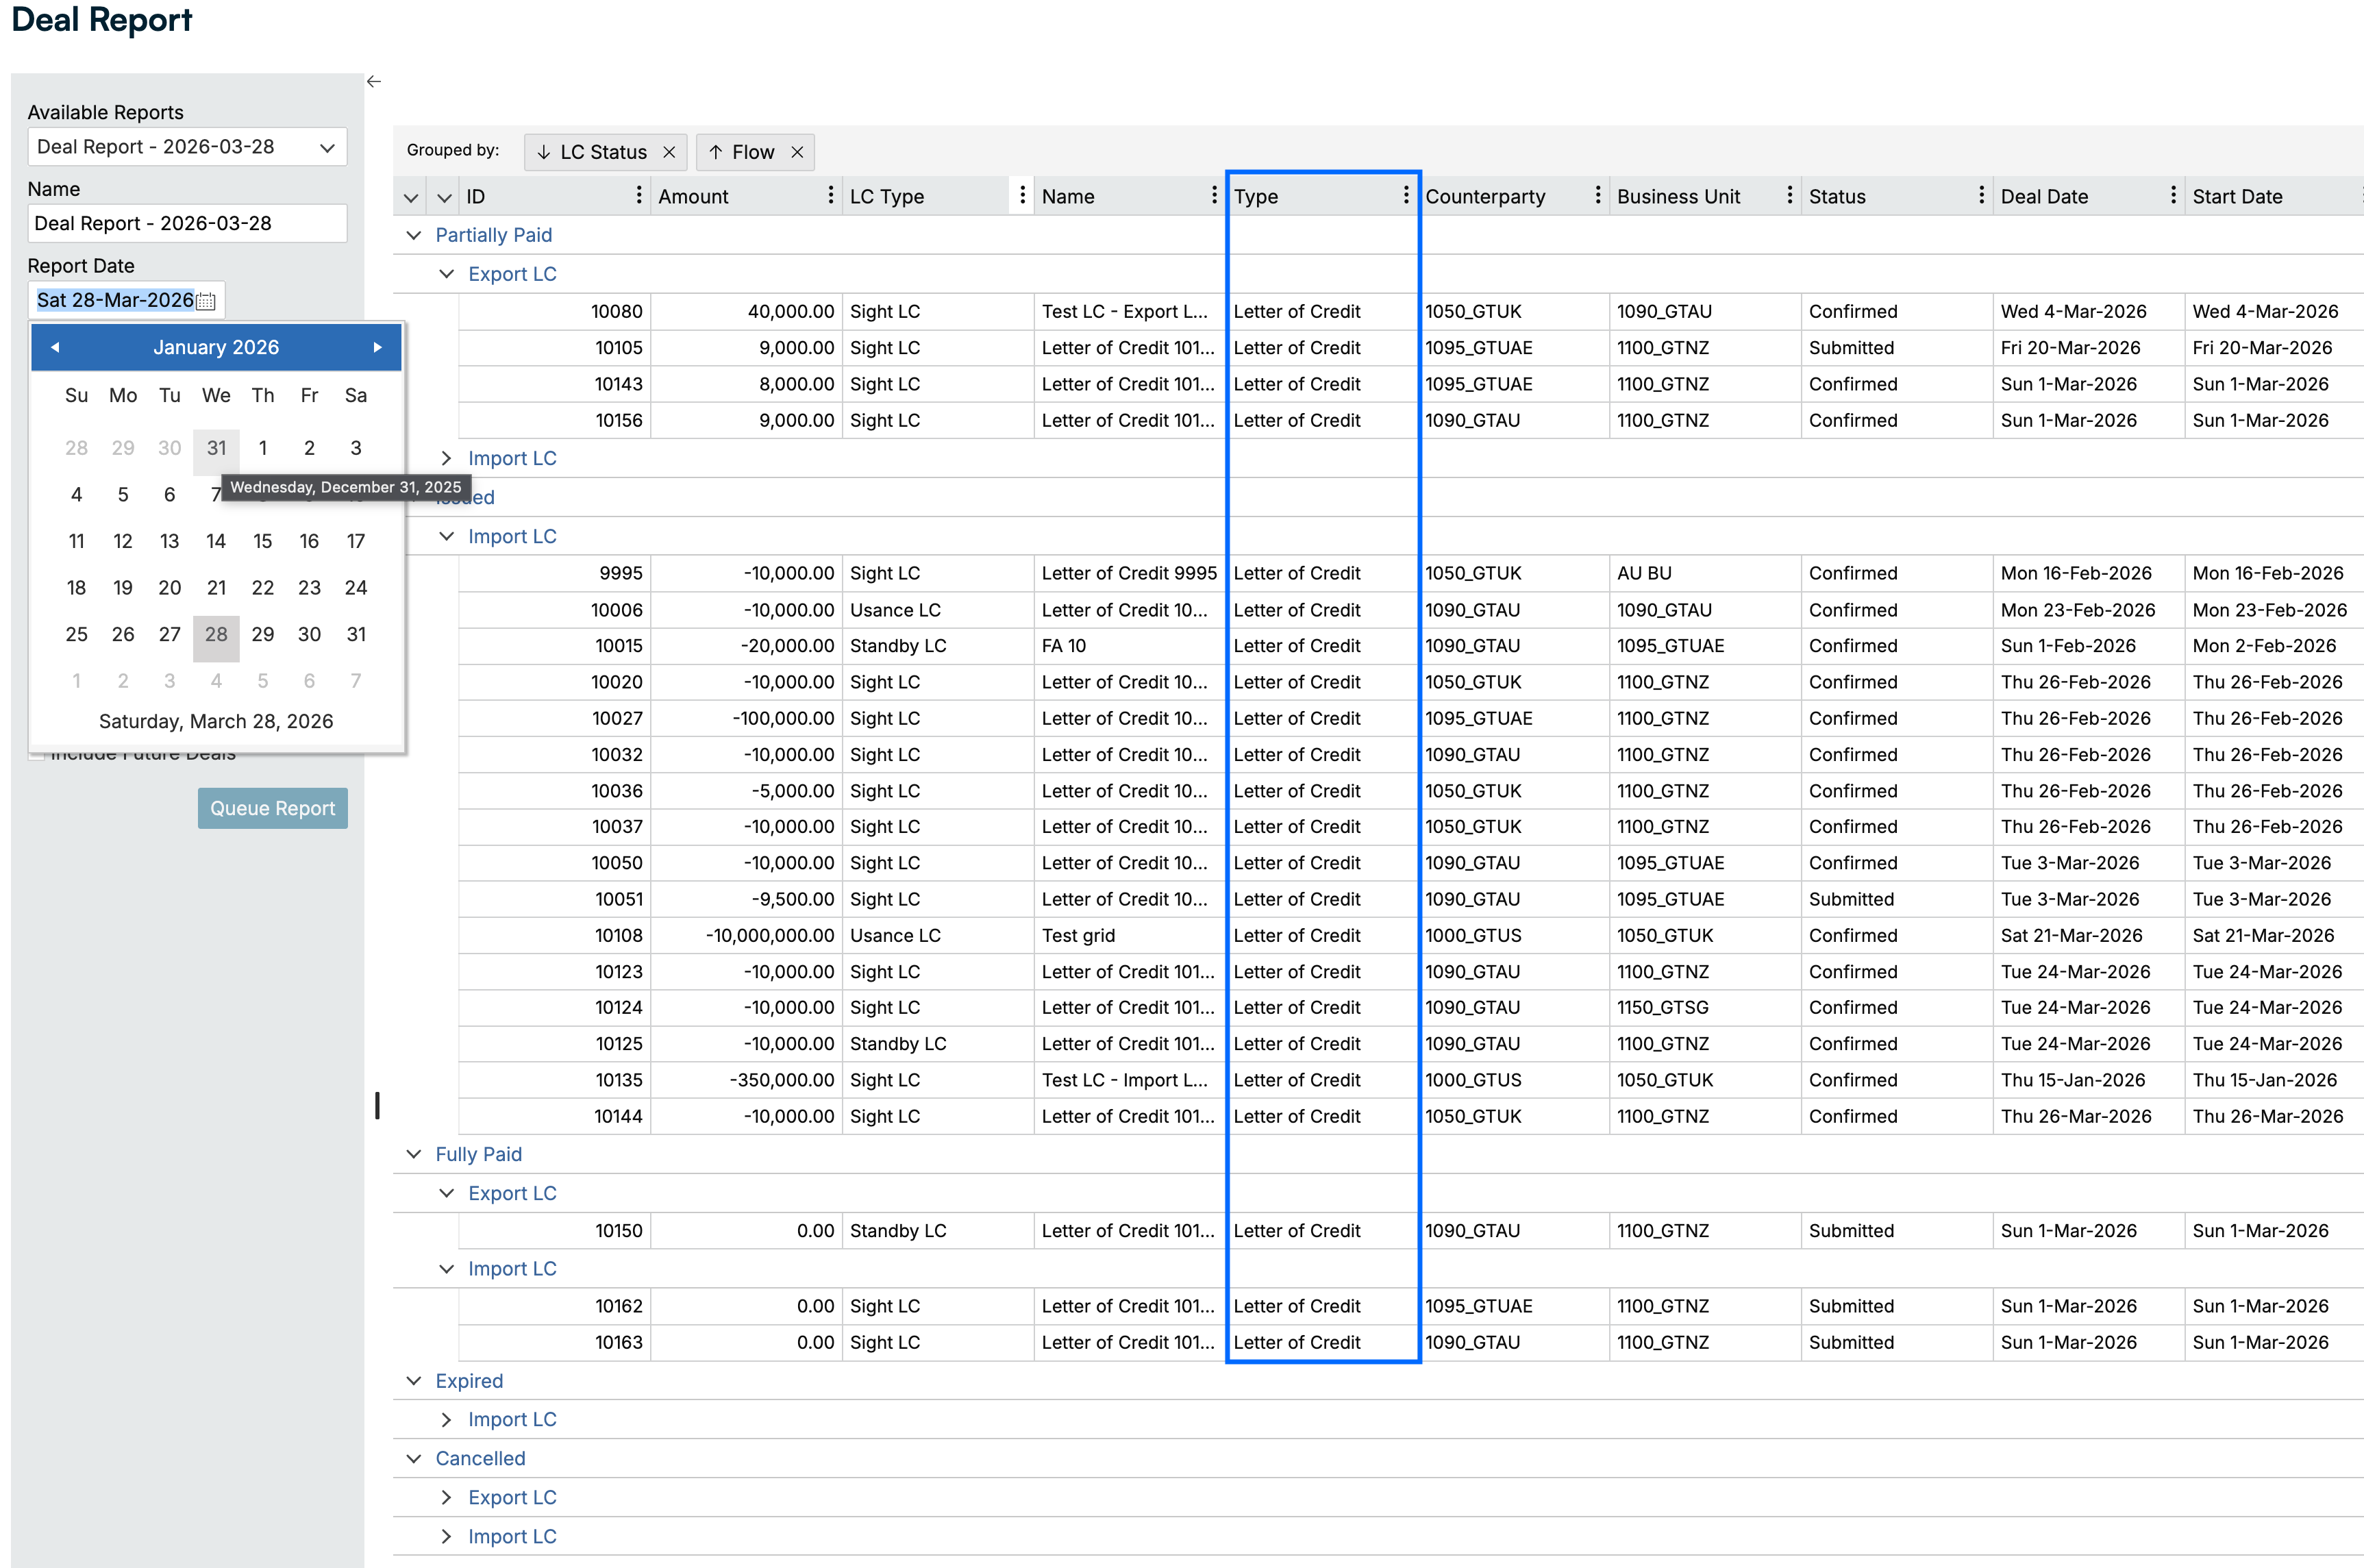Viewport: 2364px width, 1568px height.
Task: Expand Import LC under Expired
Action: [x=447, y=1420]
